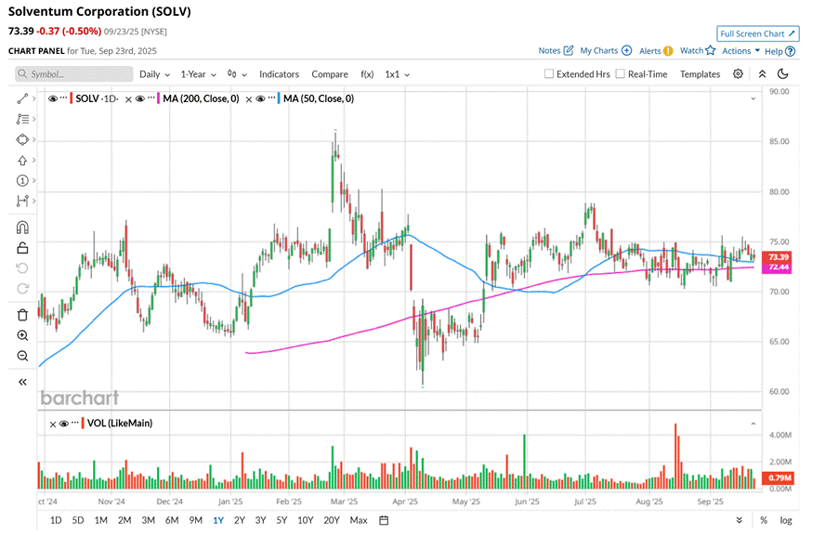Image resolution: width=838 pixels, height=535 pixels.
Task: Choose the shapes drawing tool
Action: point(22,139)
